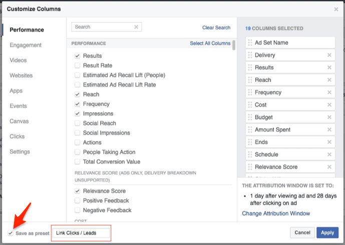This screenshot has width=345, height=245.
Task: Click the drag handle for Schedule
Action: pos(250,154)
